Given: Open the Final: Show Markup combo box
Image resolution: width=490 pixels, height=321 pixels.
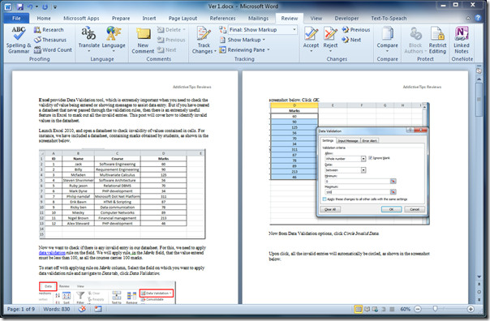Looking at the screenshot, I should pos(263,30).
